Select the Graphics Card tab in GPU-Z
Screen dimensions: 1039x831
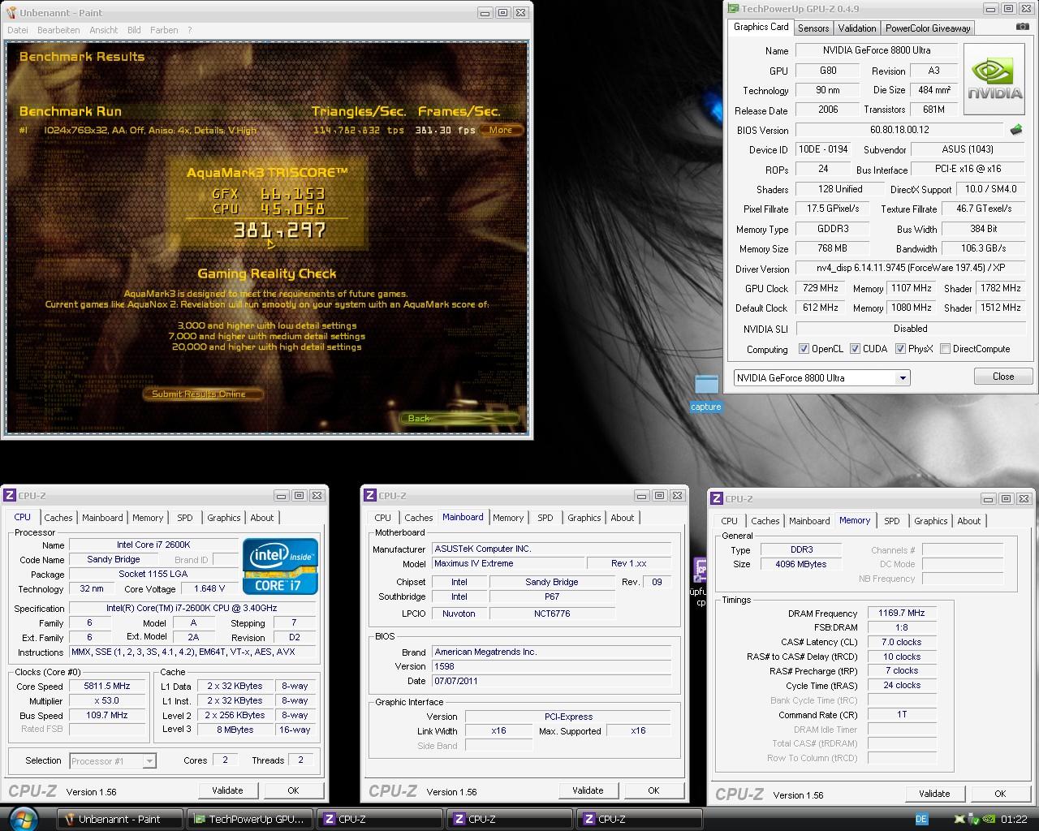coord(761,27)
